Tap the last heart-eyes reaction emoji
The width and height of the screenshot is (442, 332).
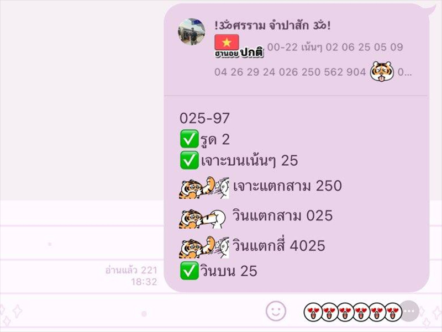pyautogui.click(x=393, y=312)
